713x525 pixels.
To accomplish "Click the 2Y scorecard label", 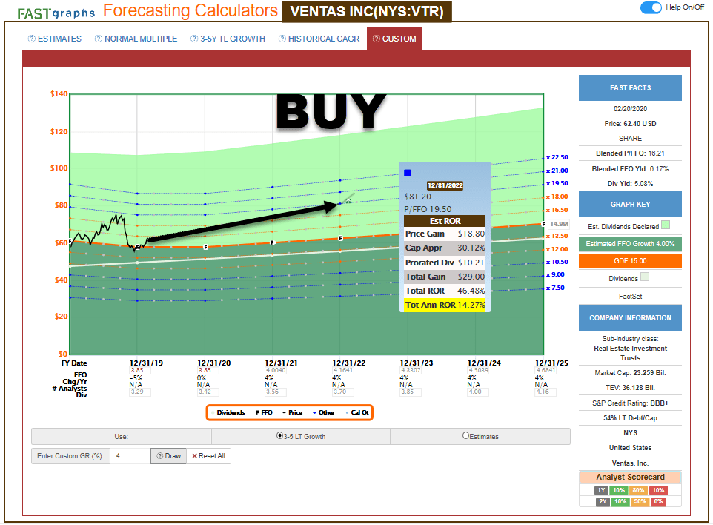I will point(602,501).
